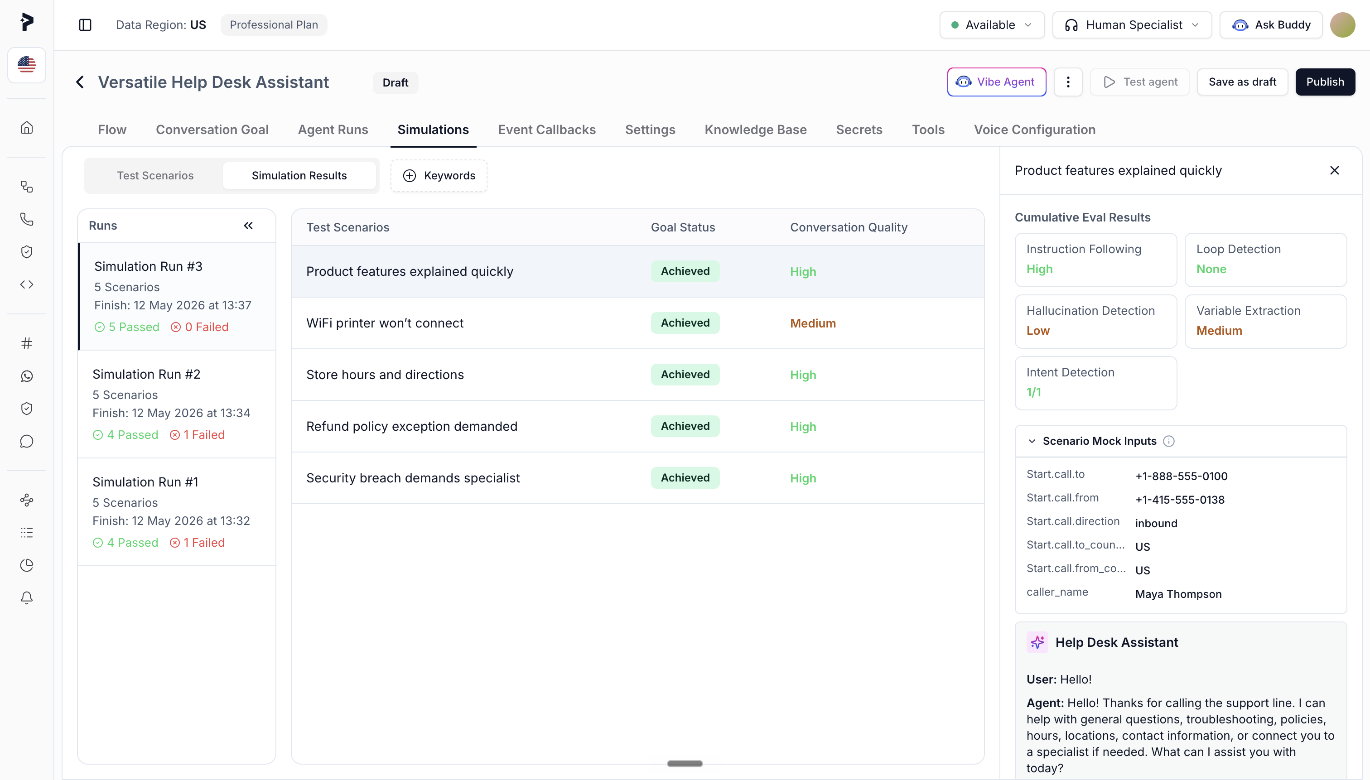Select Simulation Run #3

[177, 296]
